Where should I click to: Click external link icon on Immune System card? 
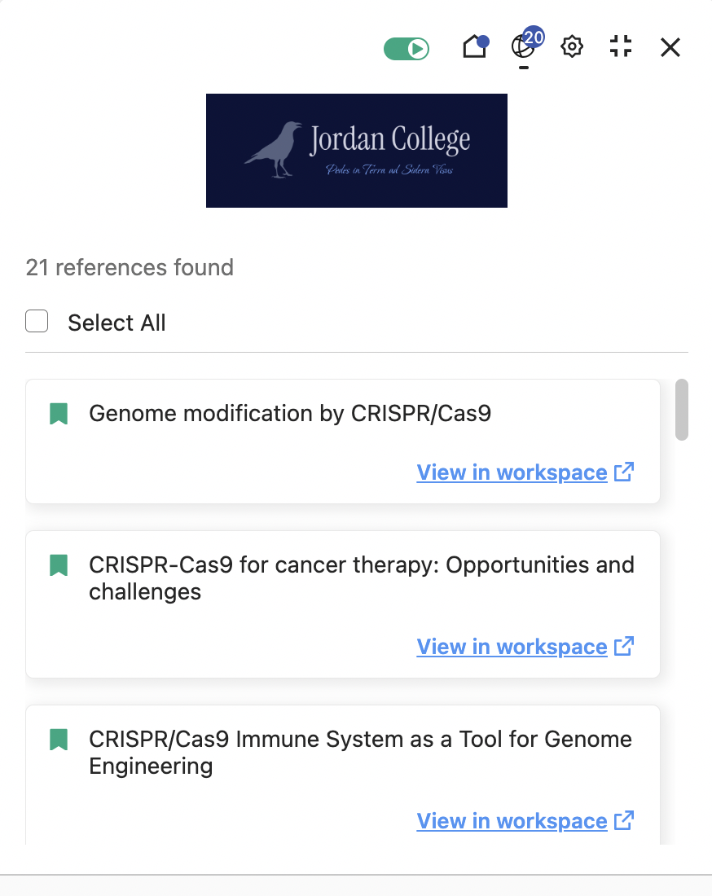(624, 820)
